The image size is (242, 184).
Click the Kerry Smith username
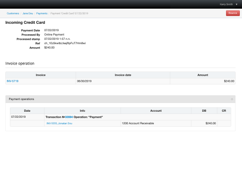pos(226,4)
